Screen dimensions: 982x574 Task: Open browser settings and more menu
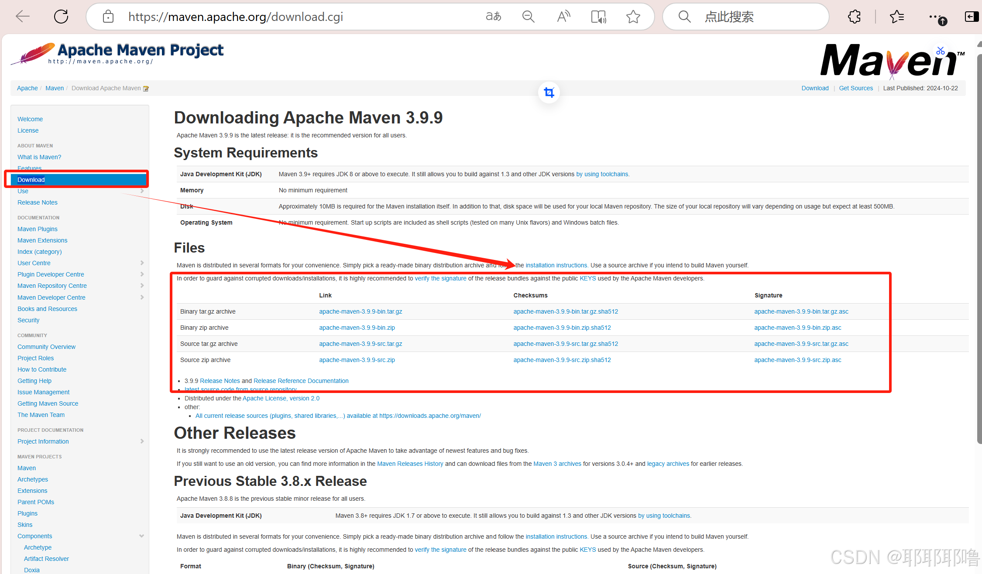pos(937,17)
